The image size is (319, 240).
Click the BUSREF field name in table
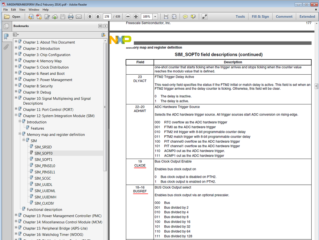point(140,191)
